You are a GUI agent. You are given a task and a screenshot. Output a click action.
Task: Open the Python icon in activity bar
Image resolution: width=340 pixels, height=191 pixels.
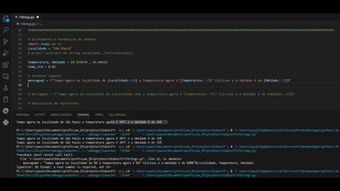point(6,123)
